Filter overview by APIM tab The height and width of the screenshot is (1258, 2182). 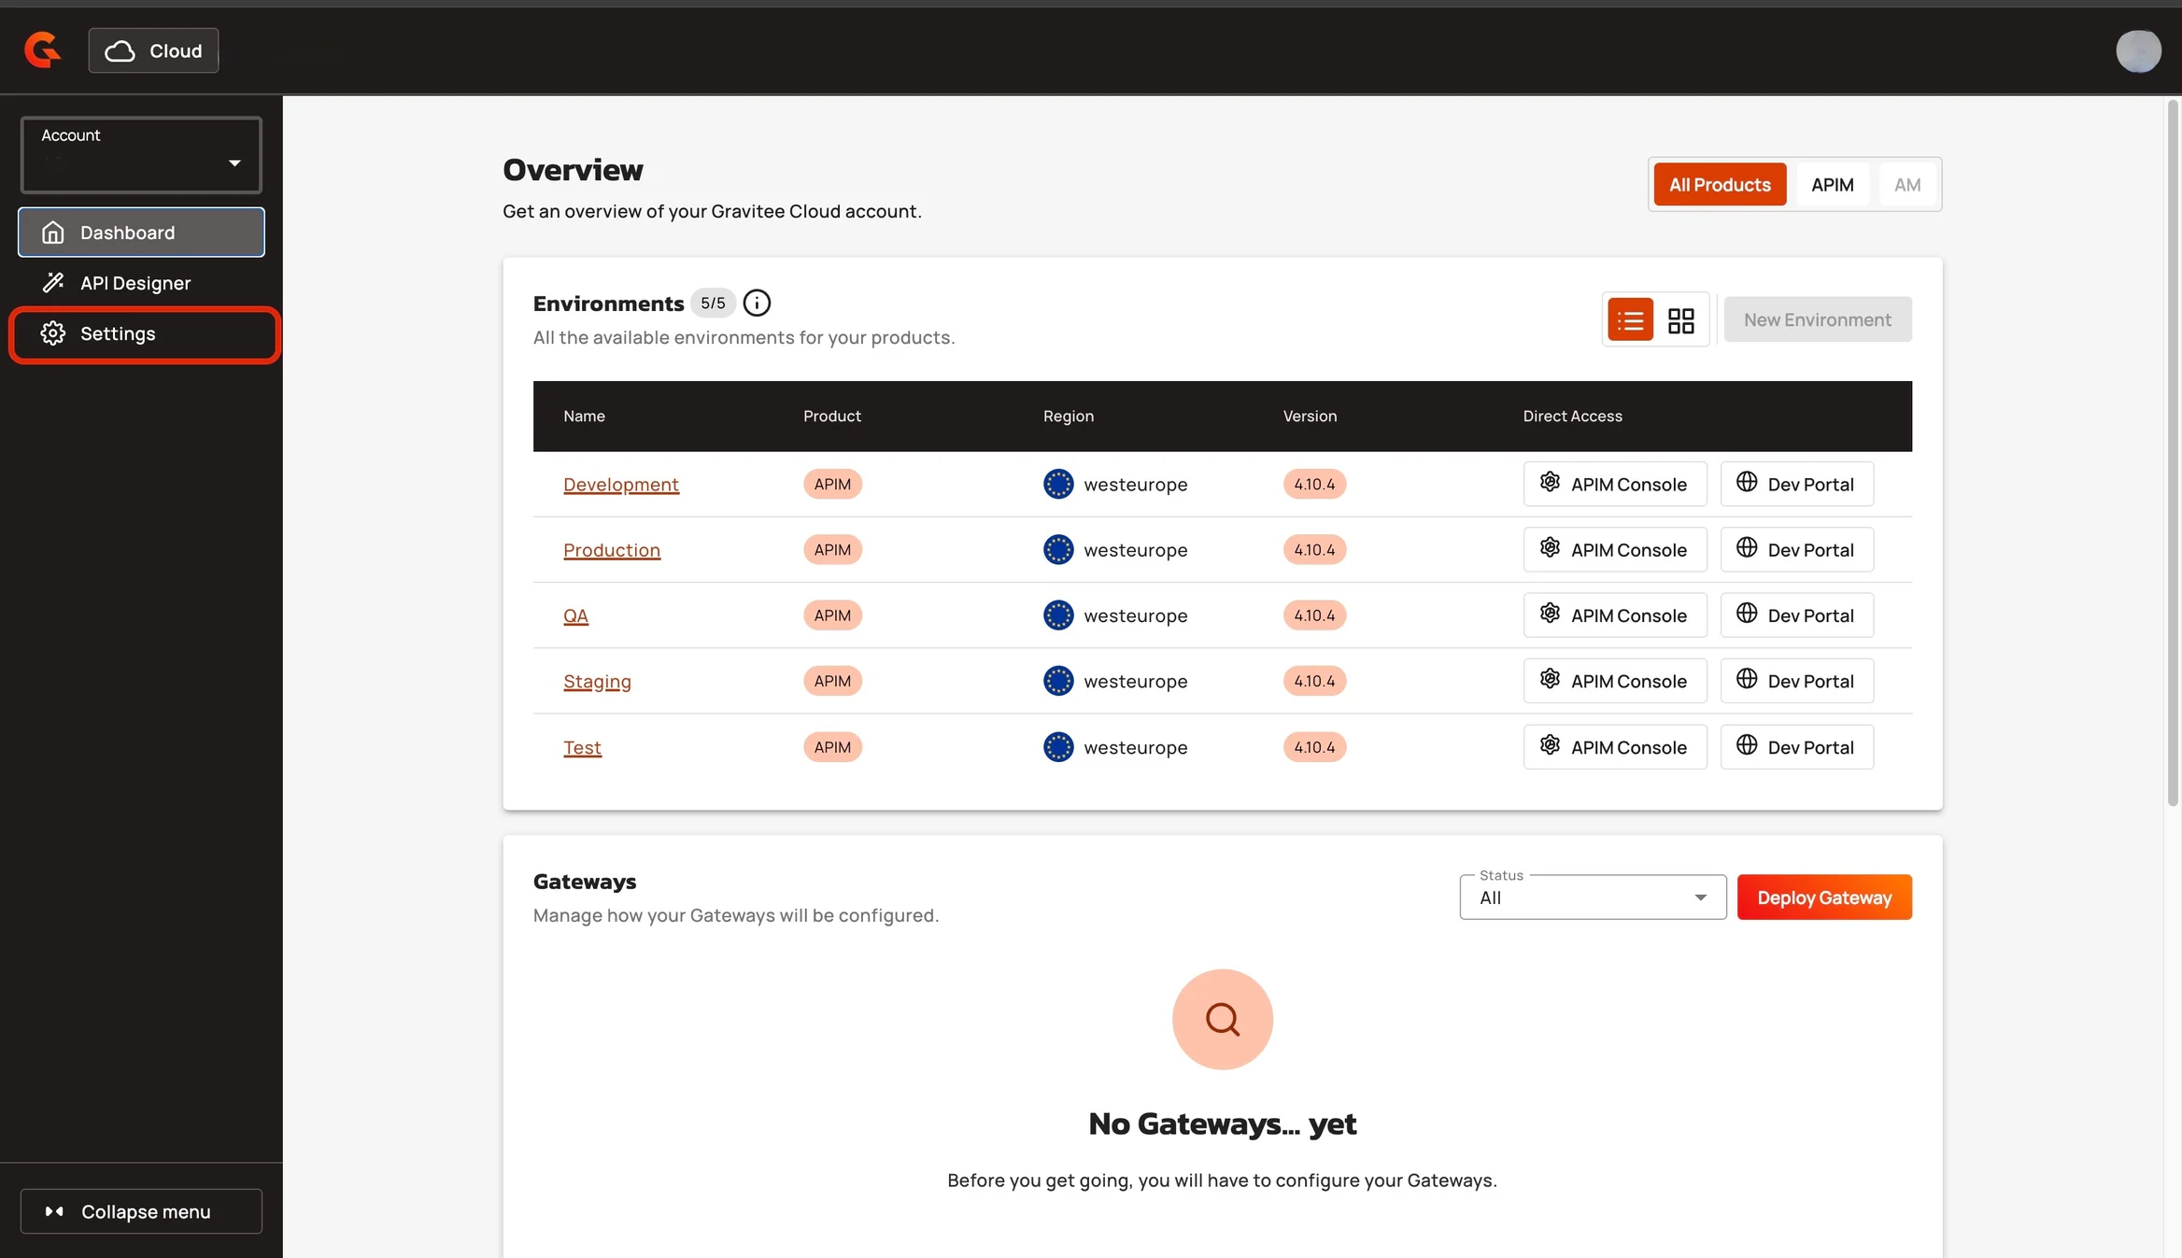click(1832, 185)
